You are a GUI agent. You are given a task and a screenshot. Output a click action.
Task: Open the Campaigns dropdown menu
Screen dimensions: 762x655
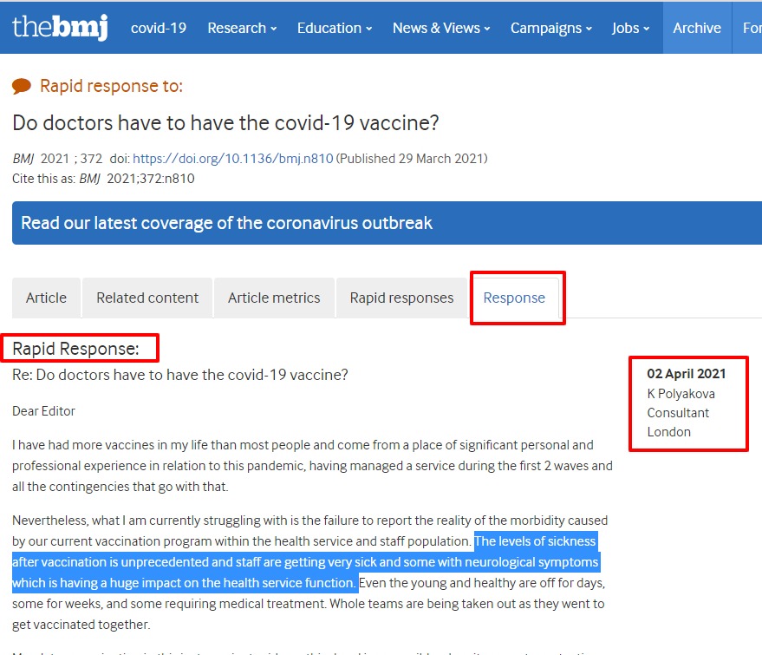pos(551,29)
